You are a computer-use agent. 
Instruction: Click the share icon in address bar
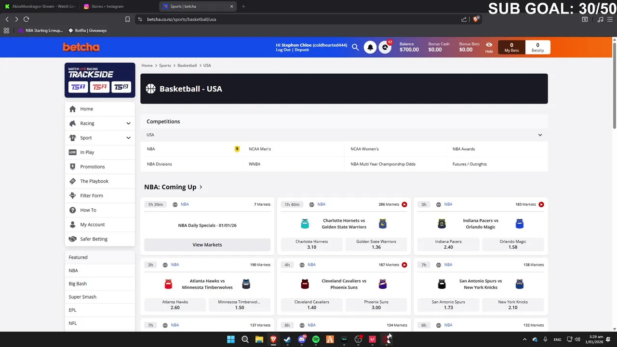[x=464, y=19]
